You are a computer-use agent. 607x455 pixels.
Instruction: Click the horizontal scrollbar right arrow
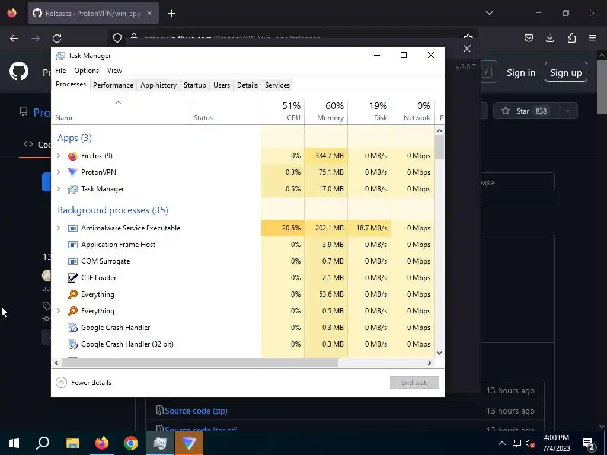coord(429,363)
